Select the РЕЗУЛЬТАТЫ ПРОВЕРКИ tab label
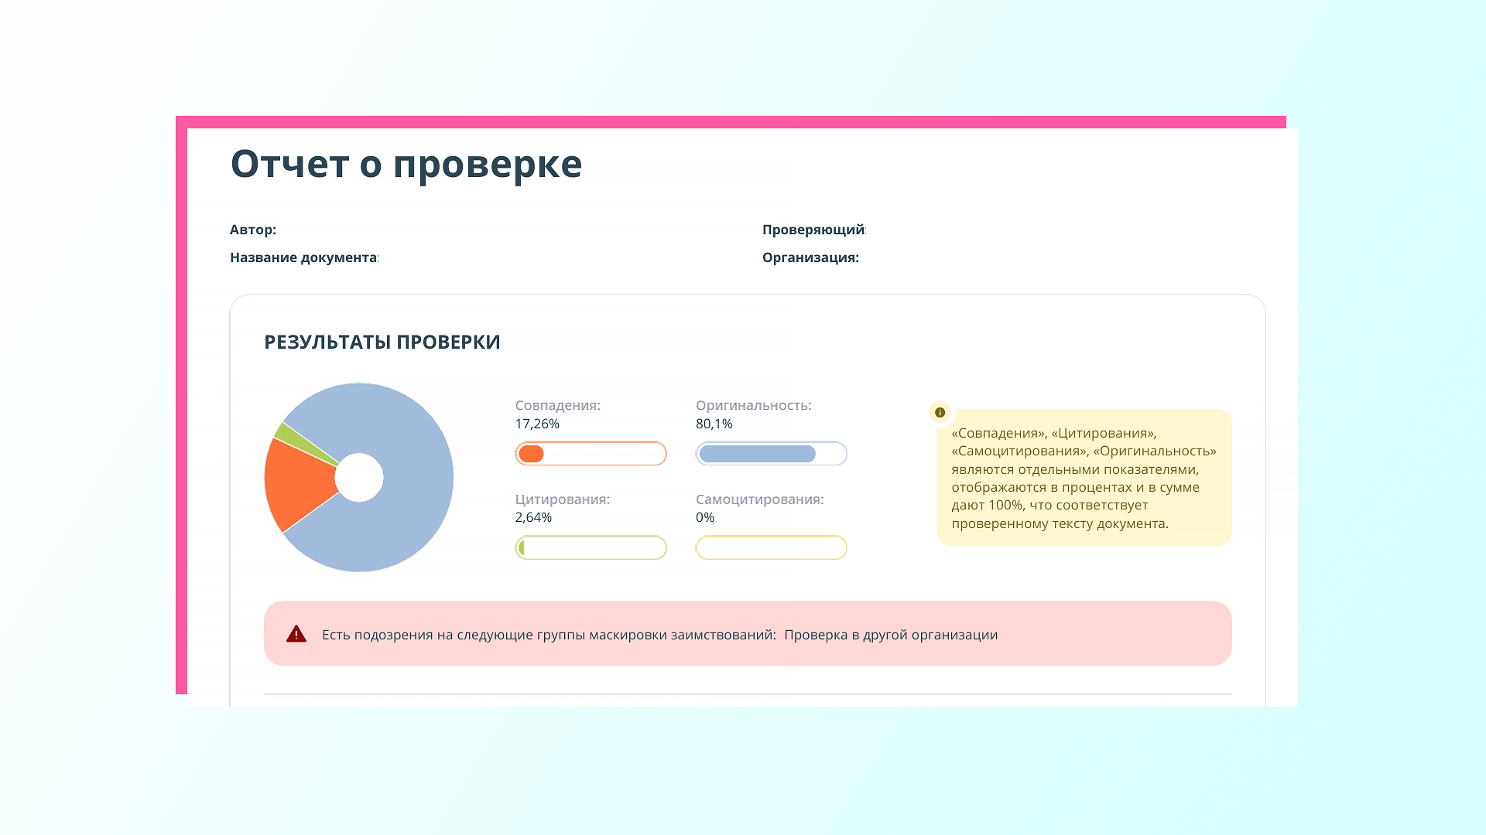This screenshot has height=835, width=1486. (382, 342)
